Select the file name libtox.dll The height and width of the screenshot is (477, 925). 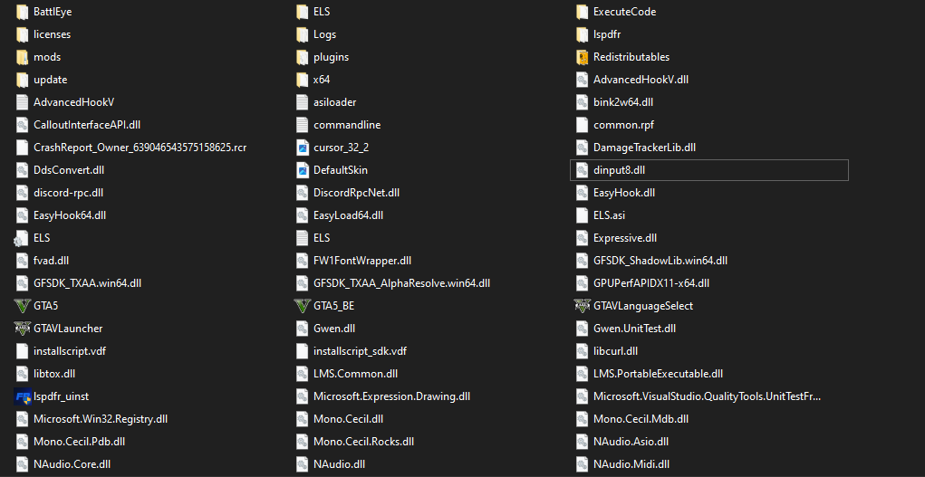point(54,374)
